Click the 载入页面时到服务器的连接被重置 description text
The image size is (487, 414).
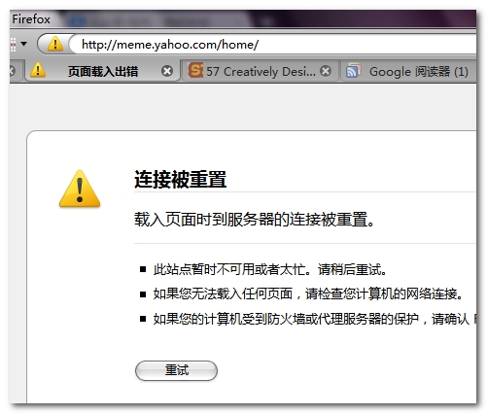(x=255, y=220)
